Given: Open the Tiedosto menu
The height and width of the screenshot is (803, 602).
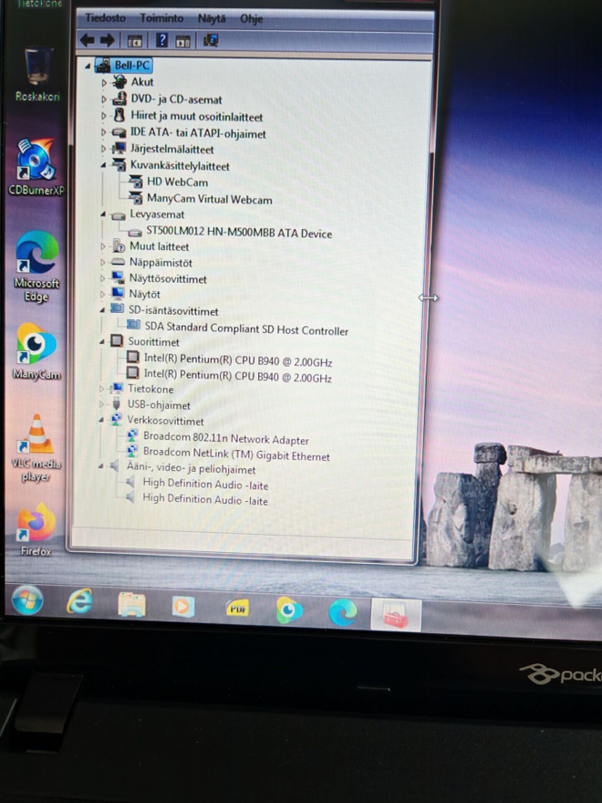Looking at the screenshot, I should click(105, 18).
